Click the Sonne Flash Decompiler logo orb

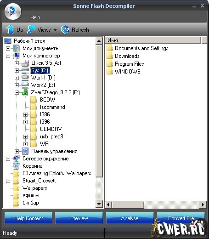pos(13,11)
